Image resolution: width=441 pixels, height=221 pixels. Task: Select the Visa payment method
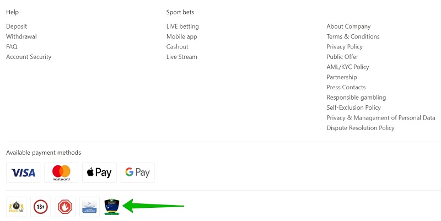[x=23, y=173]
